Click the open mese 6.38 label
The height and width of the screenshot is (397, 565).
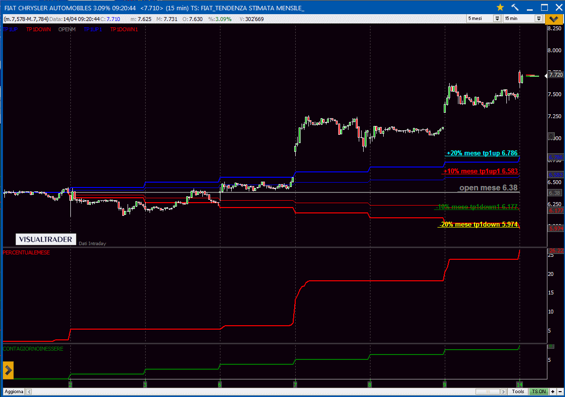(x=488, y=188)
